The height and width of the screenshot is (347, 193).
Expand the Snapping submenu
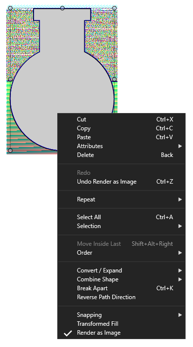121,315
